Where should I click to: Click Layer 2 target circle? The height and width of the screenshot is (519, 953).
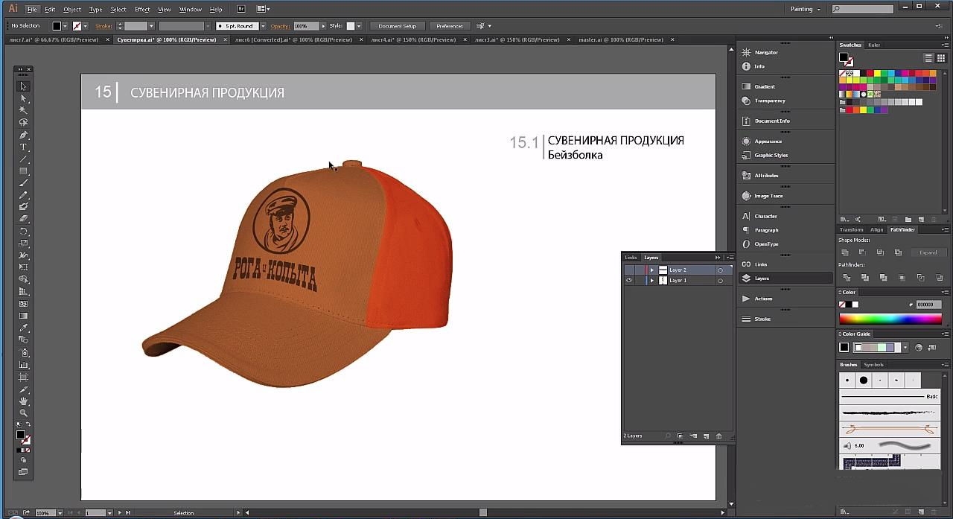(720, 270)
